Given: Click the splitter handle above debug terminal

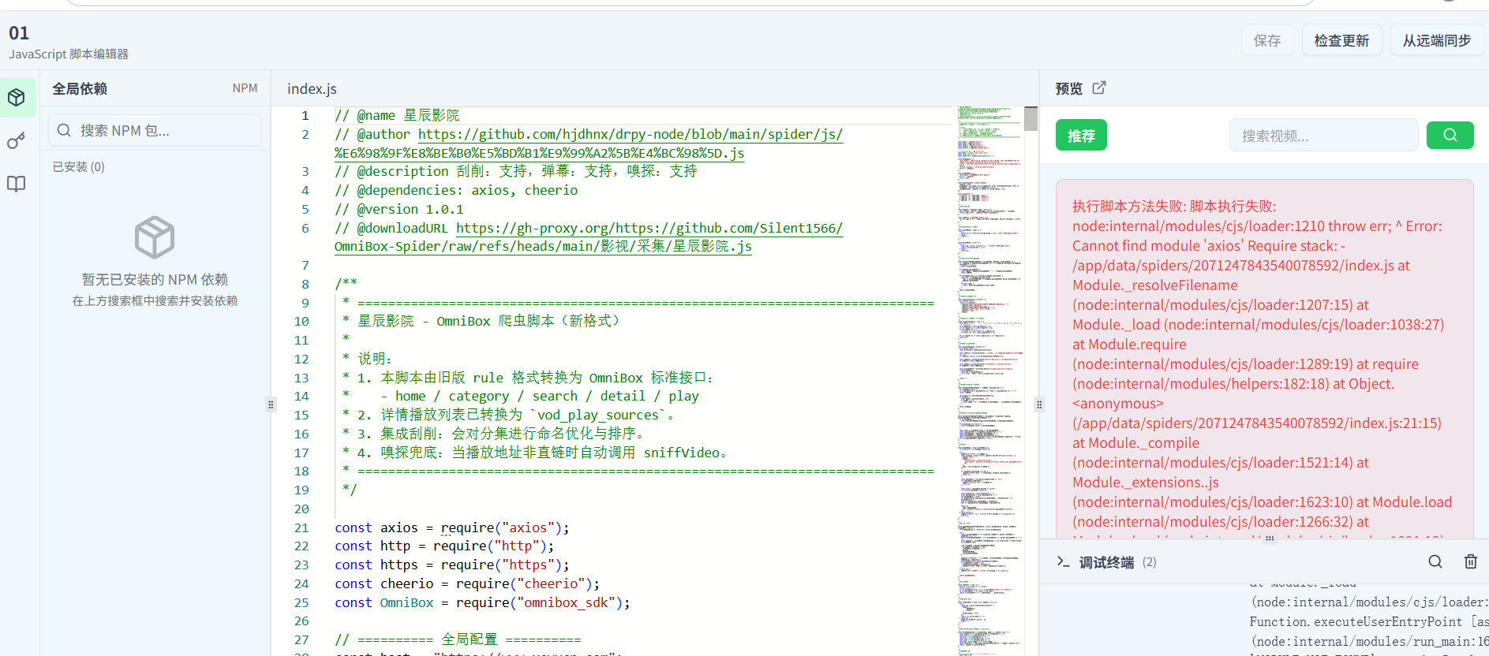Looking at the screenshot, I should point(1270,539).
